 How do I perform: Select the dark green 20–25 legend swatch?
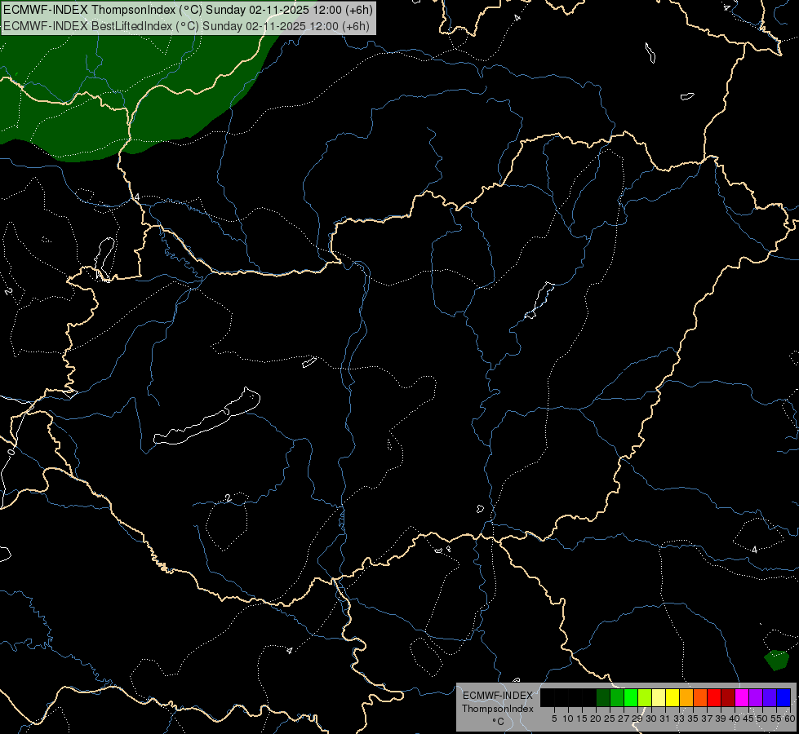pos(603,698)
